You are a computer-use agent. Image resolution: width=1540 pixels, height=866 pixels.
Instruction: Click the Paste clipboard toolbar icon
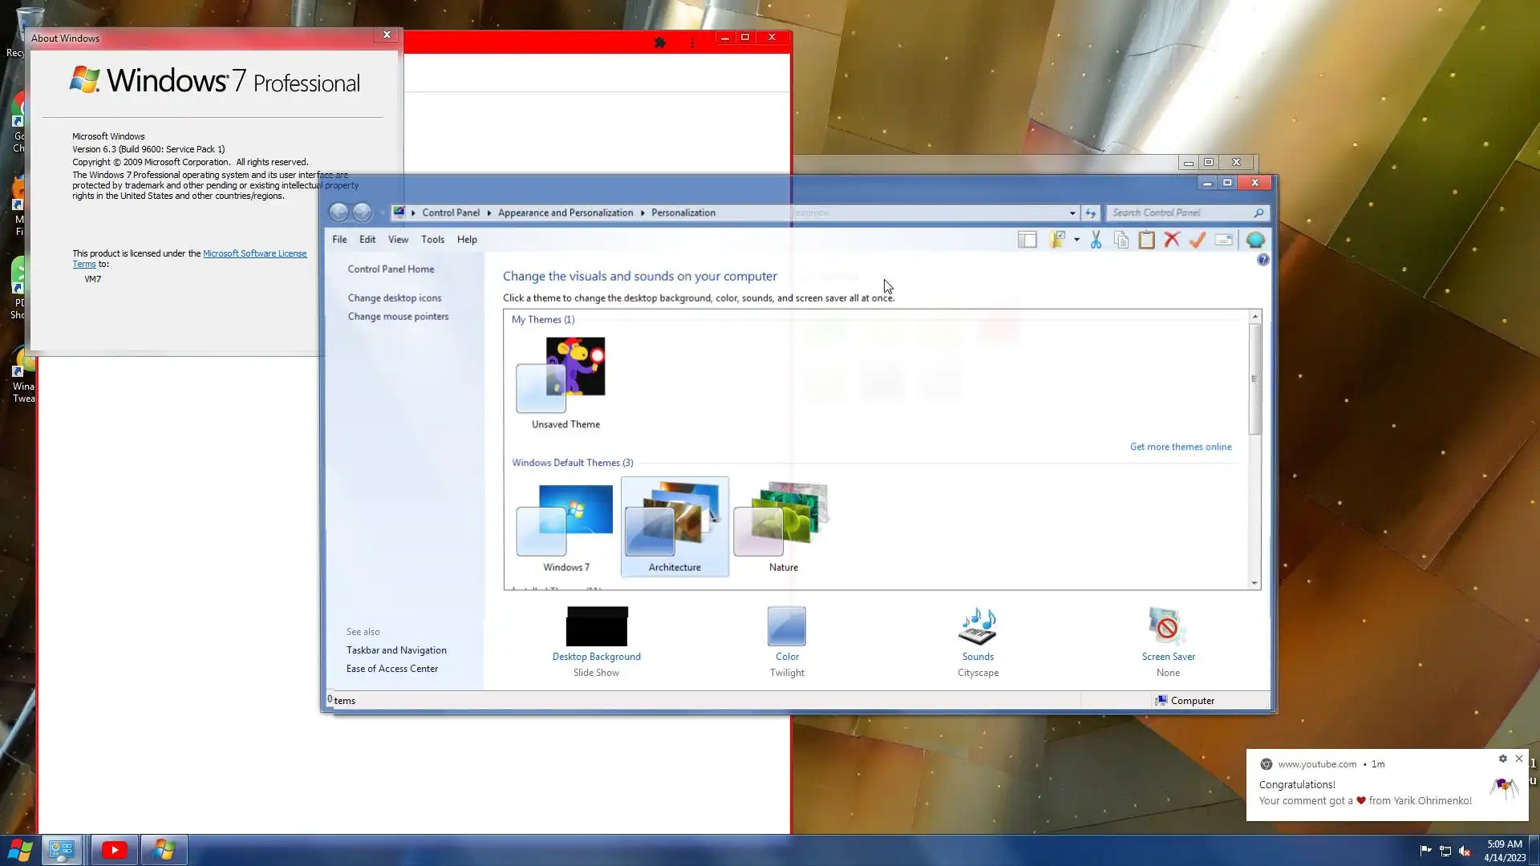[1147, 240]
